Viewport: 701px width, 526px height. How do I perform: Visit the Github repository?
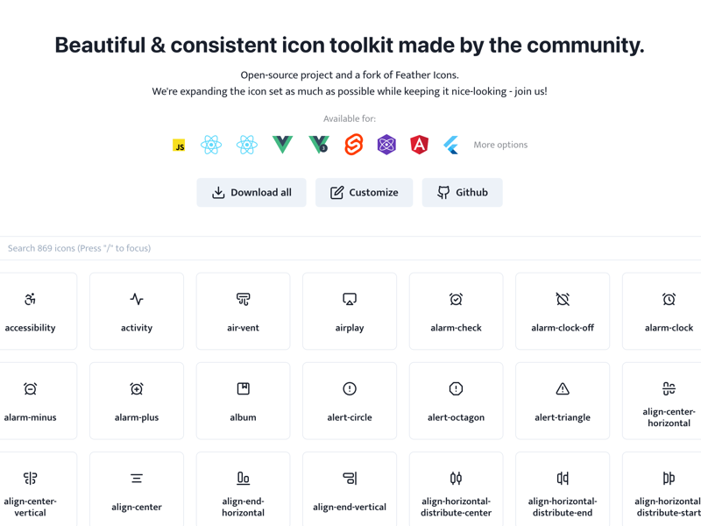462,192
